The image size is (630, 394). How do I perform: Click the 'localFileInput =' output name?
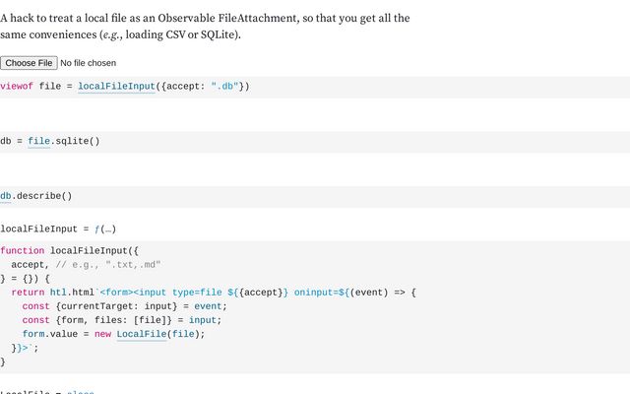click(44, 230)
